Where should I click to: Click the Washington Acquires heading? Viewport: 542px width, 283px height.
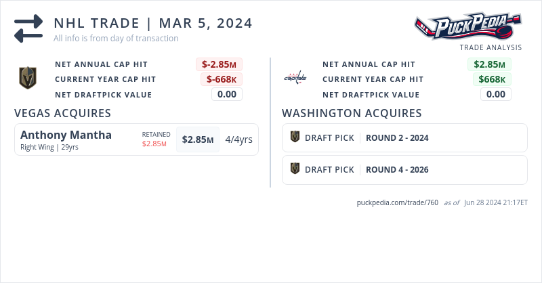352,113
